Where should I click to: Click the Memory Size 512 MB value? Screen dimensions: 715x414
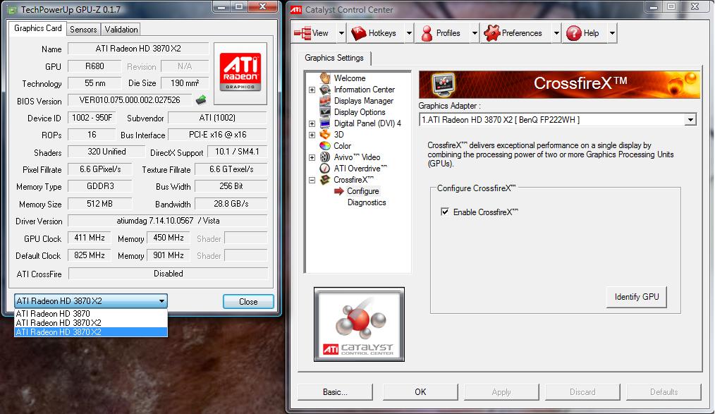click(99, 204)
